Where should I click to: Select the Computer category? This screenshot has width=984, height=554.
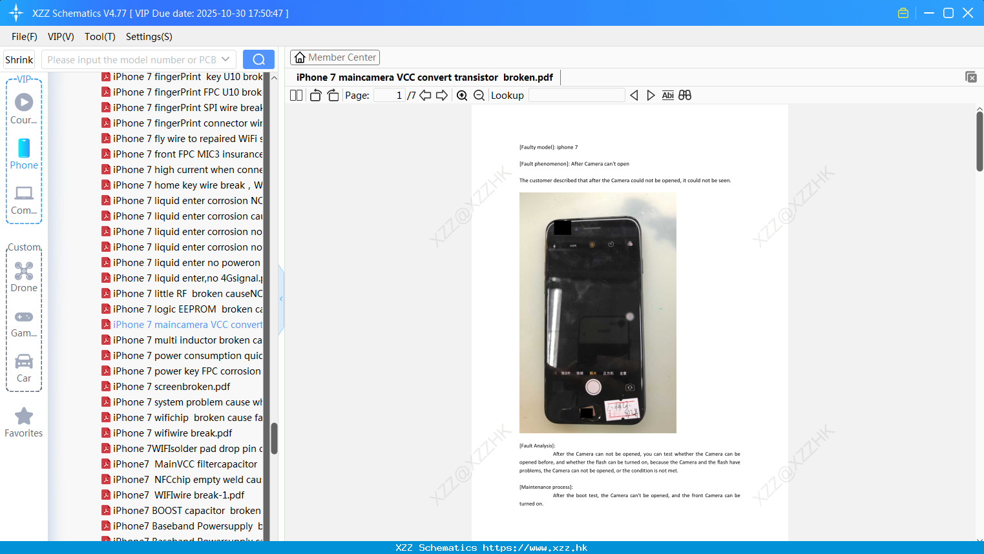[x=24, y=200]
